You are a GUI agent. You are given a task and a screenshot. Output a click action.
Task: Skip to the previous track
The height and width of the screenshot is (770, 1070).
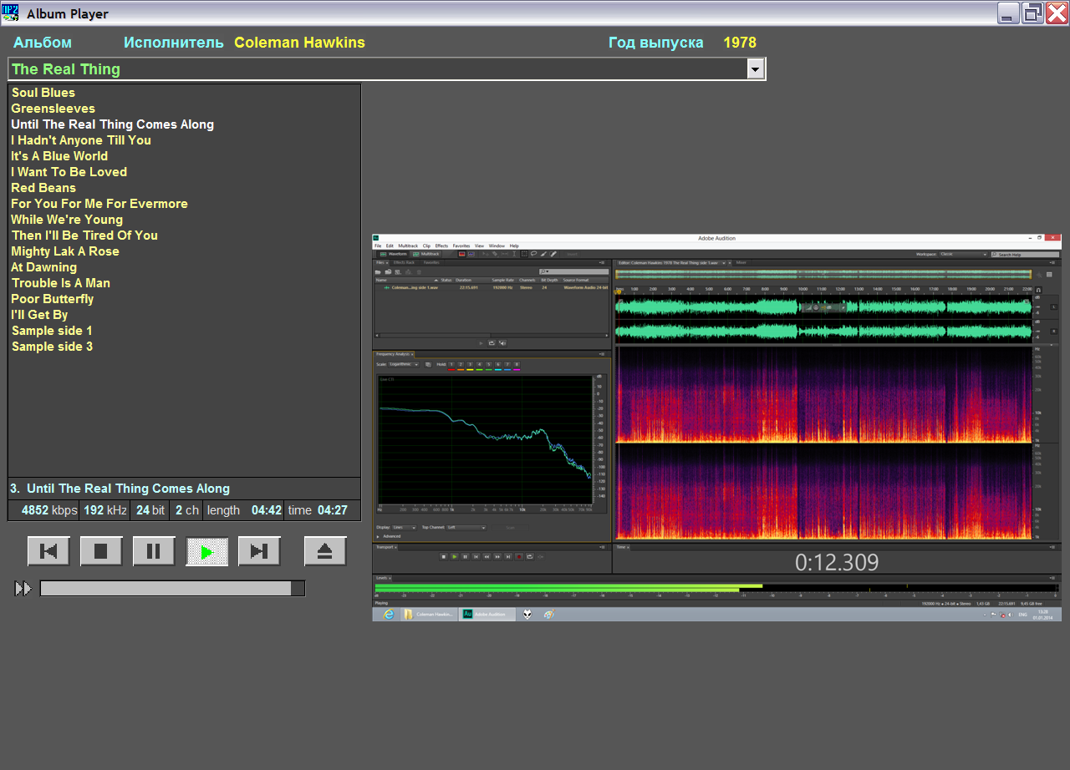point(48,551)
